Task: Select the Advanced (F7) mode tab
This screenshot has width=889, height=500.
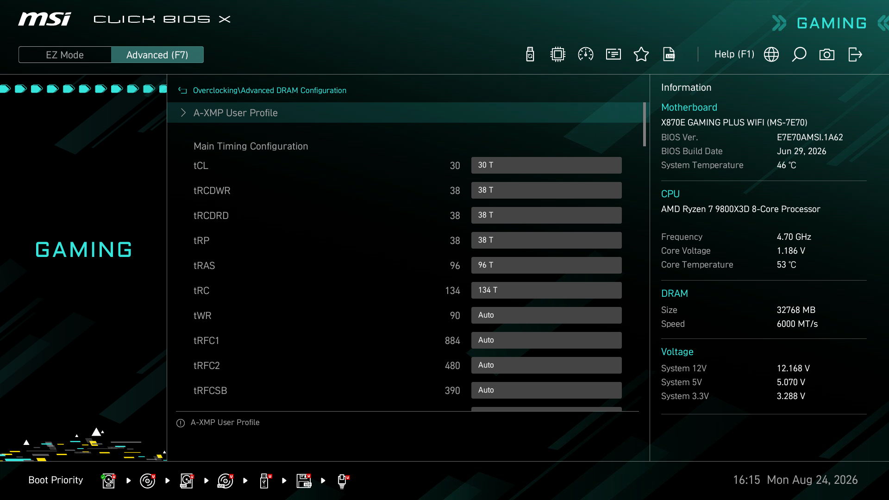Action: point(157,55)
